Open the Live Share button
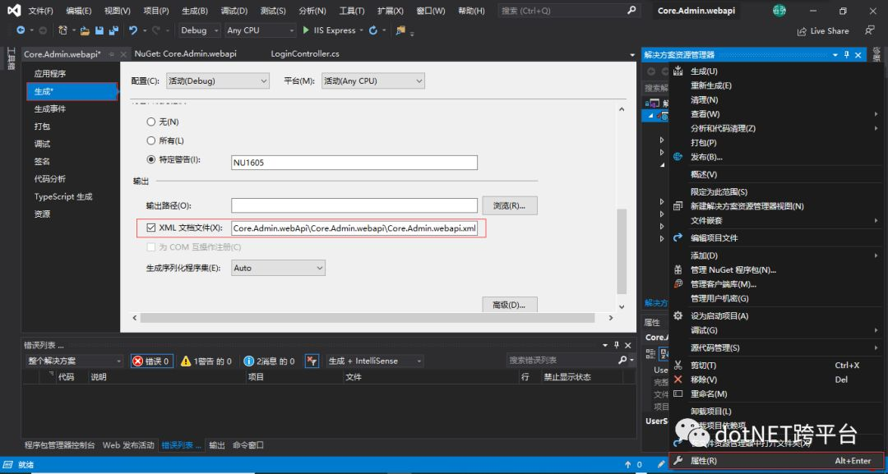The width and height of the screenshot is (888, 474). pos(823,31)
